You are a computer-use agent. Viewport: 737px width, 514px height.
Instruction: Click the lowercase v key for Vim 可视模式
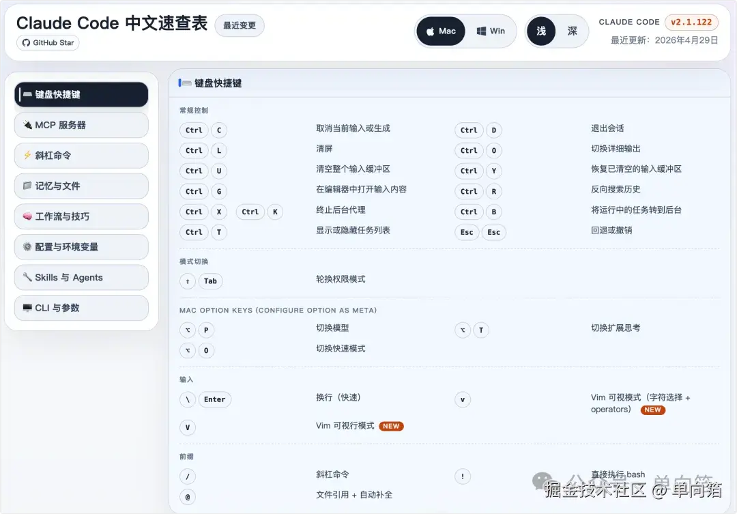point(463,400)
